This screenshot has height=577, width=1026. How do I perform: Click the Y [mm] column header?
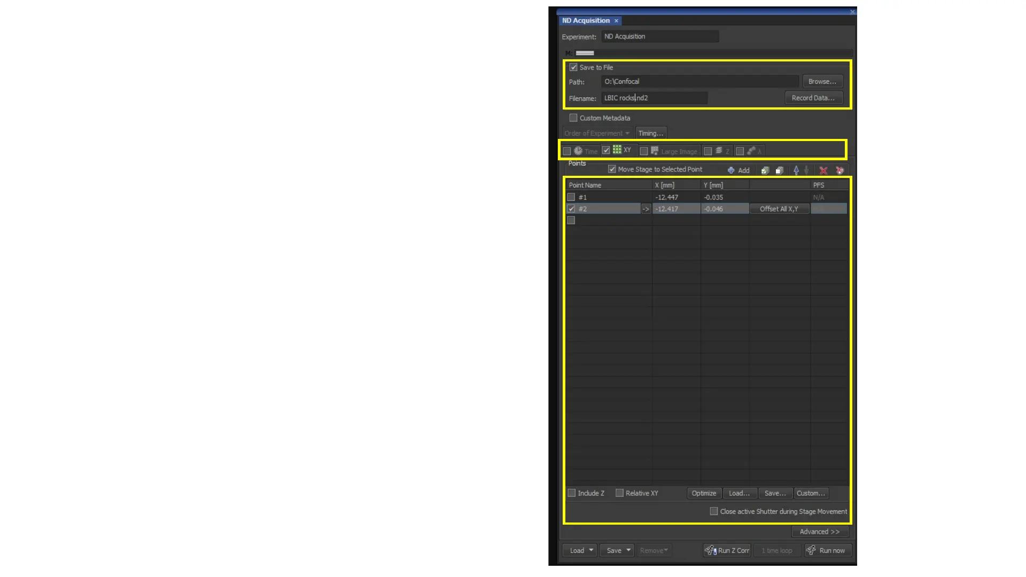click(725, 185)
